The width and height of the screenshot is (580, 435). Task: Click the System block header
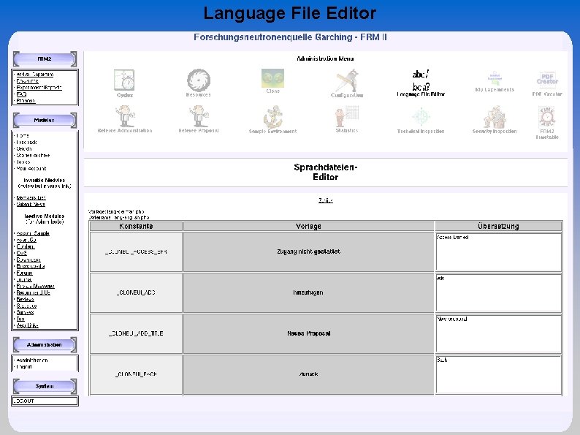click(45, 386)
